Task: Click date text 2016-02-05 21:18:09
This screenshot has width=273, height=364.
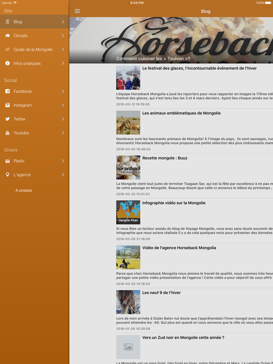Action: click(133, 239)
